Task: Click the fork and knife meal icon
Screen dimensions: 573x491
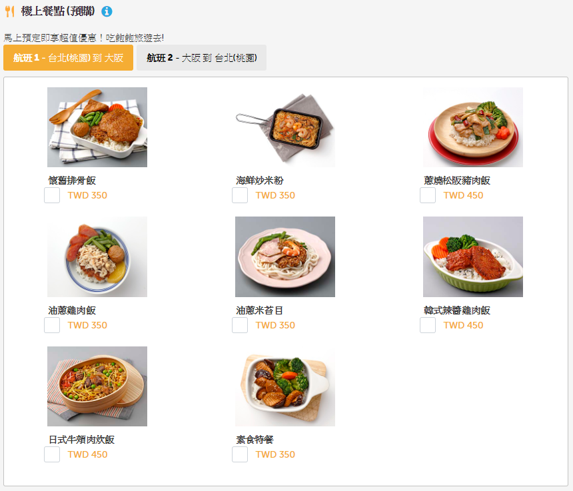Action: click(10, 12)
